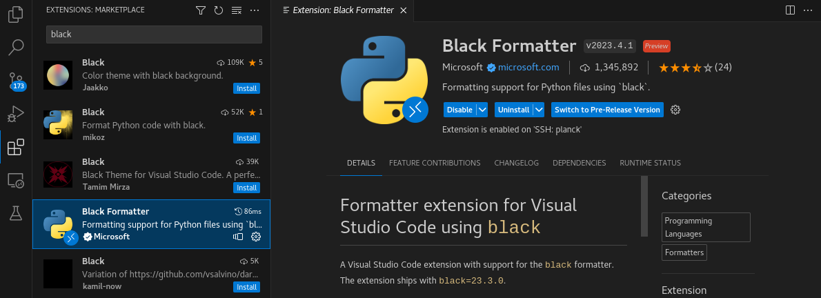Click Tamim Mirza Black theme red logo
Screen dimensions: 821x298
(57, 175)
